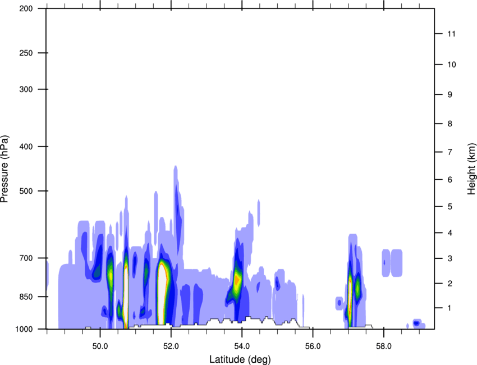Click the narrow white-core column near latitude 50.7

coord(126,297)
